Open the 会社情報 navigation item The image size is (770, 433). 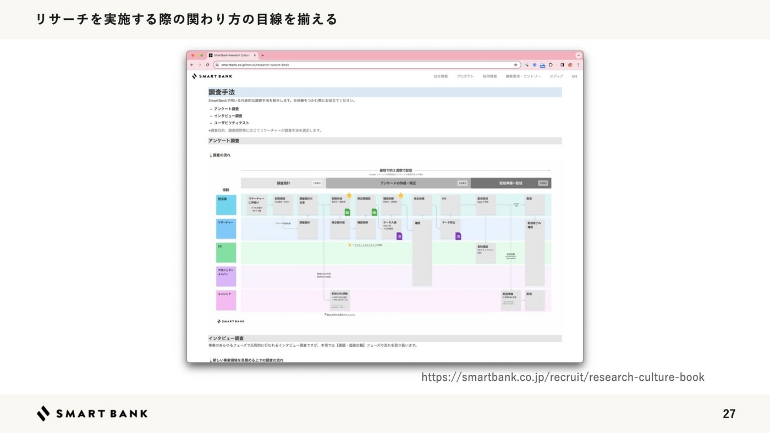tap(441, 76)
